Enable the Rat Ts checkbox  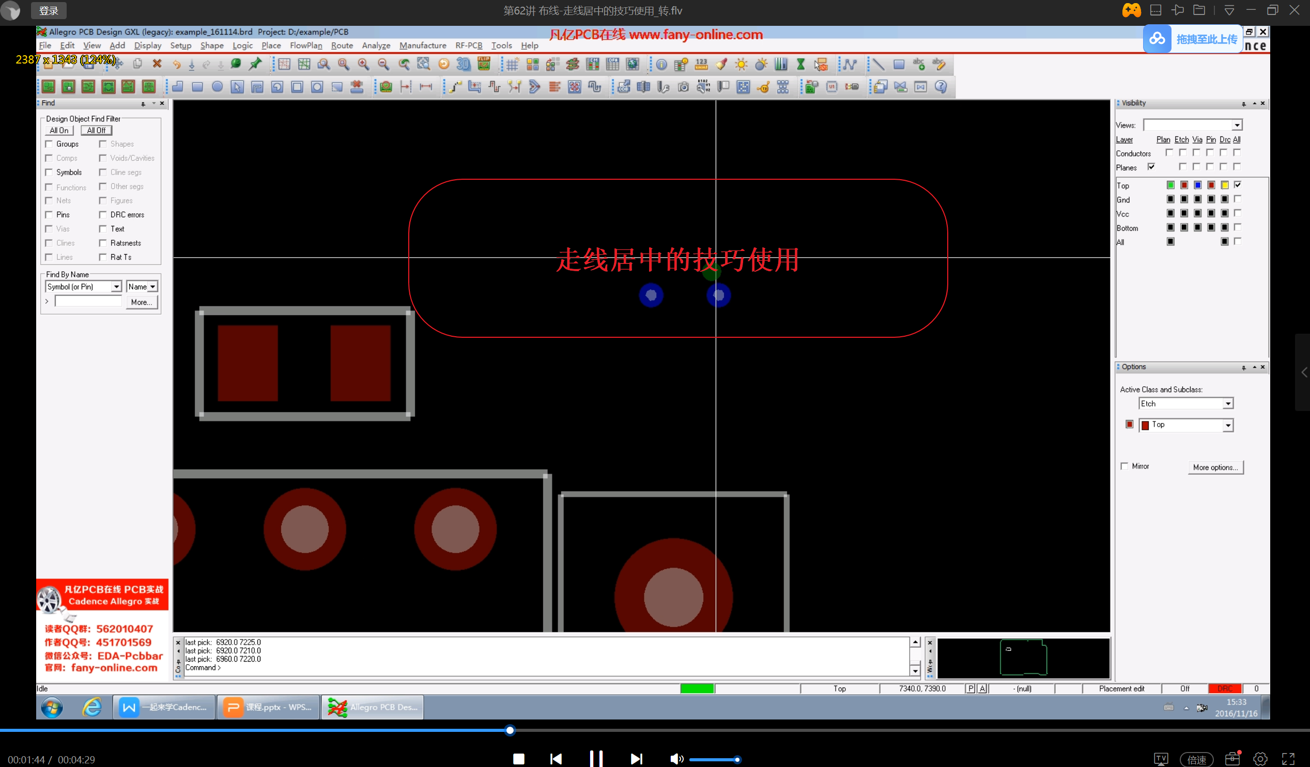click(x=103, y=257)
